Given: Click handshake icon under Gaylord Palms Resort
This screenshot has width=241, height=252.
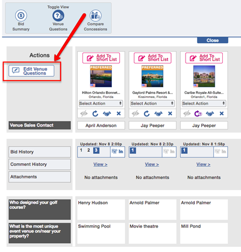Looking at the screenshot, I should (x=159, y=114).
